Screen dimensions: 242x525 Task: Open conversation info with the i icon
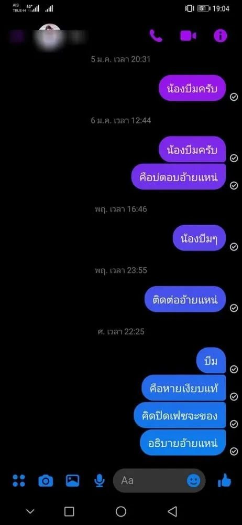[221, 36]
